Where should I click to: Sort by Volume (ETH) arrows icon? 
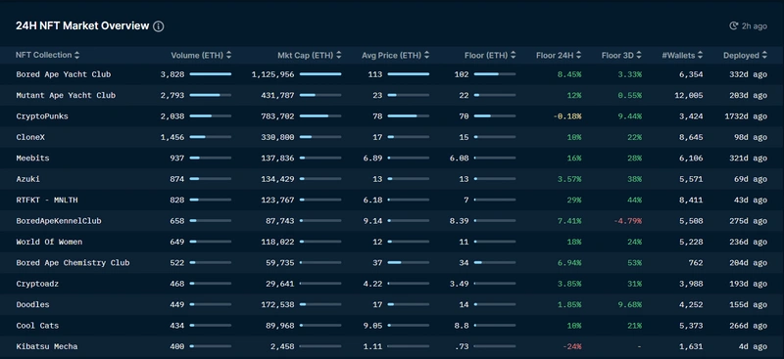[228, 56]
